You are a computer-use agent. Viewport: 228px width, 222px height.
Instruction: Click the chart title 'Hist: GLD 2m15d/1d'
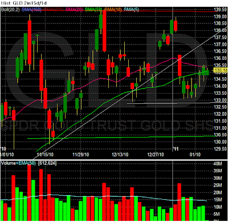pos(23,3)
